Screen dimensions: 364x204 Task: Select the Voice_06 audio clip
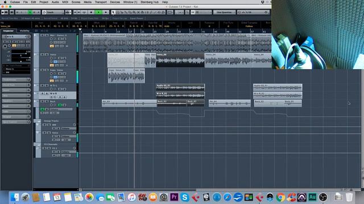click(180, 60)
